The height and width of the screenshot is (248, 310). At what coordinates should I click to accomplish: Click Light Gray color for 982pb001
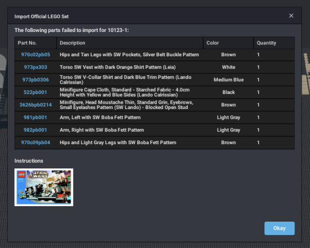[x=229, y=130]
